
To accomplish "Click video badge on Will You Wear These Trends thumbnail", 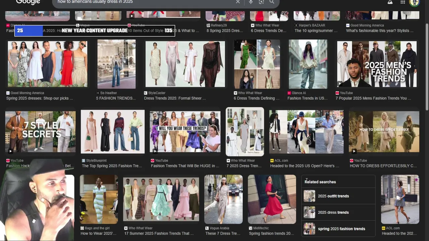I will pos(155,151).
